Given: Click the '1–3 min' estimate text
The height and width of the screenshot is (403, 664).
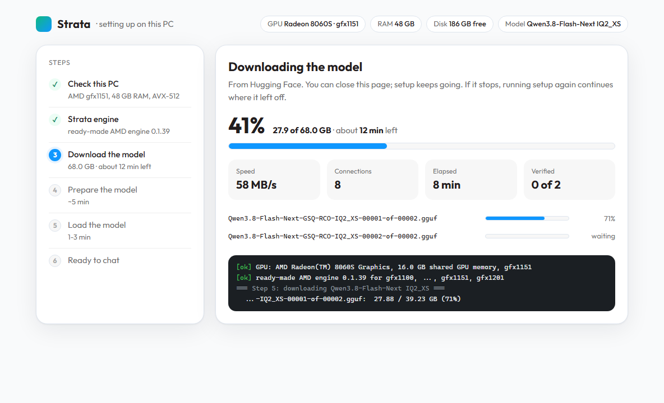Looking at the screenshot, I should click(x=79, y=237).
